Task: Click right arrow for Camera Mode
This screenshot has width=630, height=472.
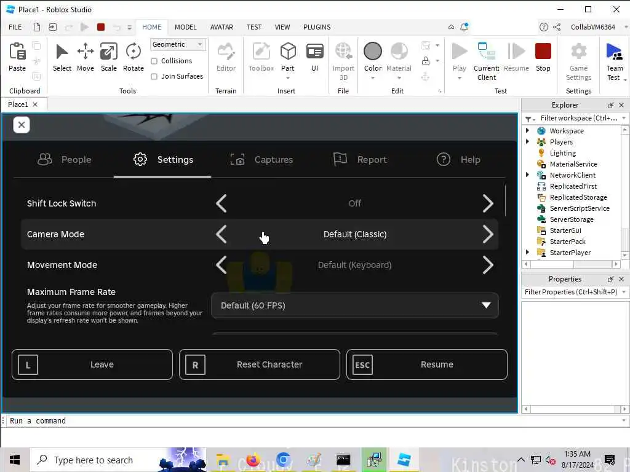Action: point(488,234)
